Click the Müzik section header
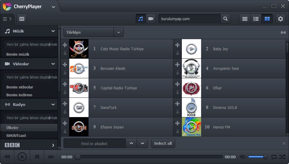Screen dimensions: 289x164 (x=29, y=31)
